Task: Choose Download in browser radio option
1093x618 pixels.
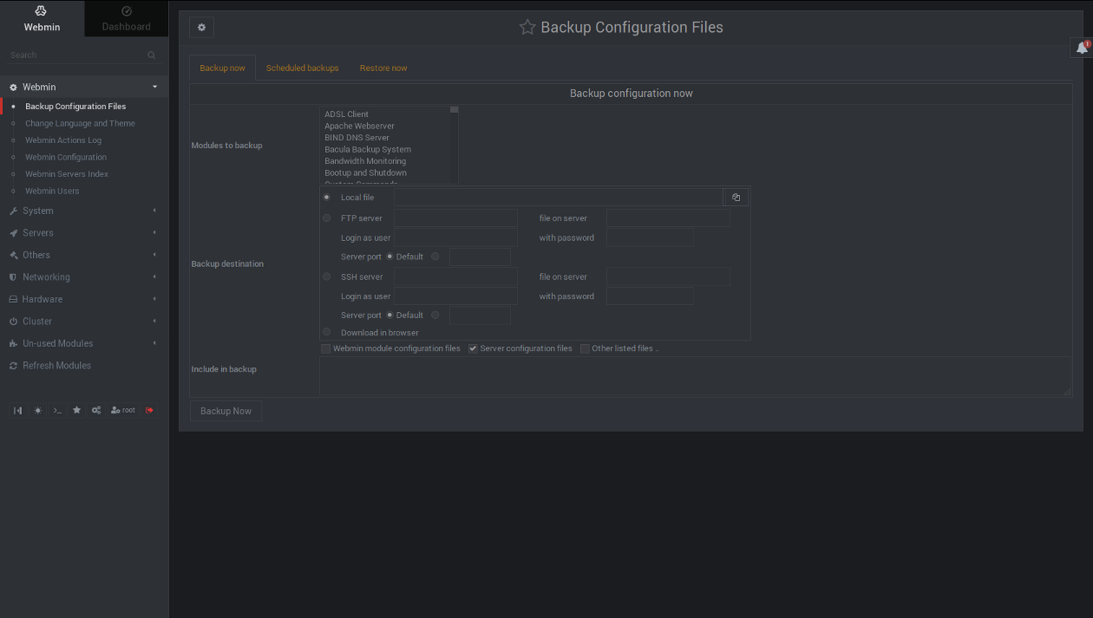Action: pyautogui.click(x=326, y=332)
